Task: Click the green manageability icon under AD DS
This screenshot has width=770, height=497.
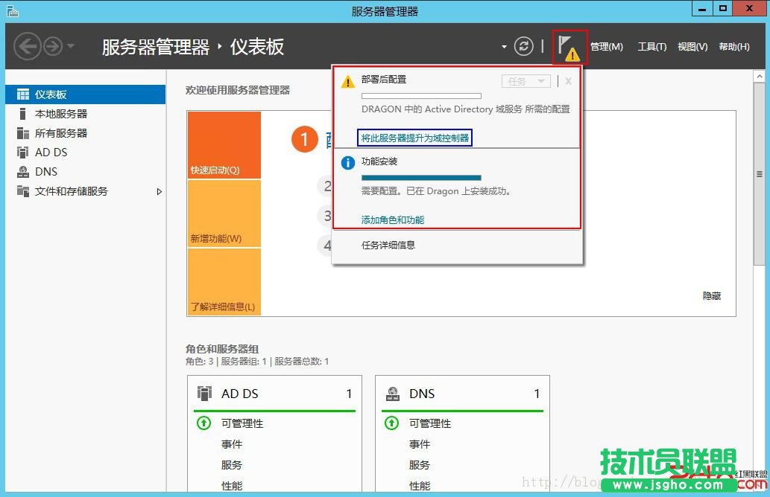Action: point(203,423)
